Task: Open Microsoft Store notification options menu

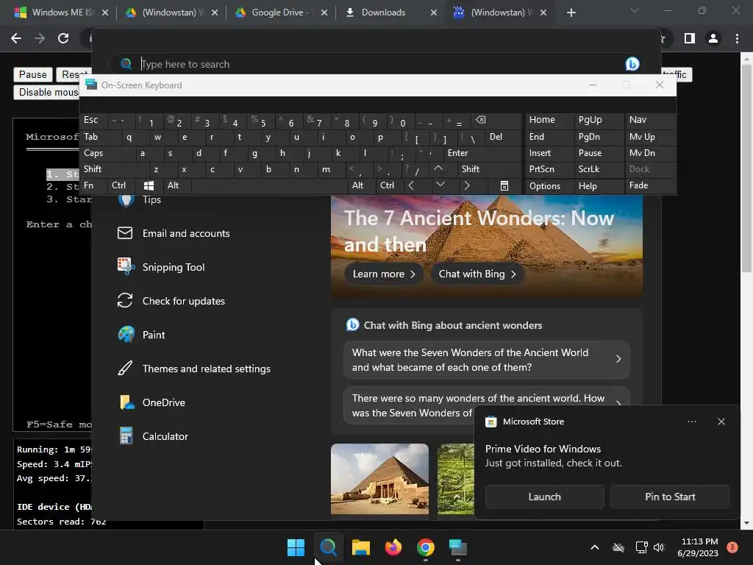Action: 691,422
